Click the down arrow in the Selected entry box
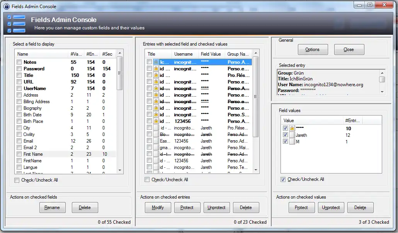 (x=382, y=92)
